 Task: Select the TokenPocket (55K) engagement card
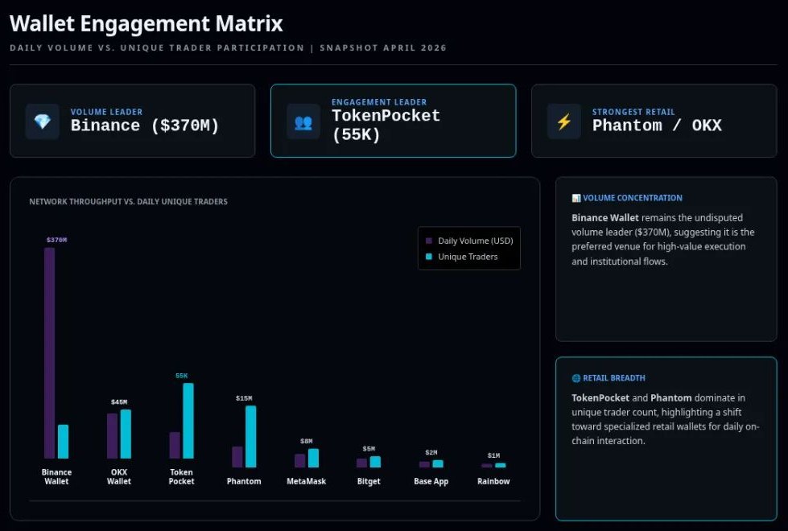393,121
